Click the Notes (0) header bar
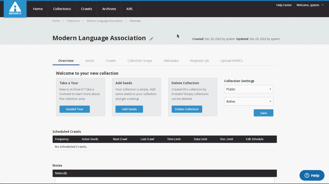Viewport: 329px width, 184px height. 165,173
